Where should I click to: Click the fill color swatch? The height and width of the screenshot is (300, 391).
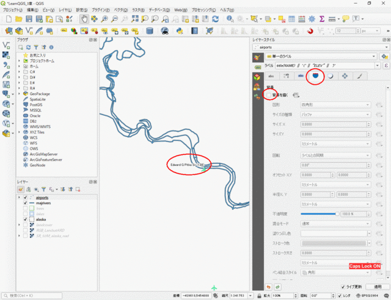pos(334,234)
